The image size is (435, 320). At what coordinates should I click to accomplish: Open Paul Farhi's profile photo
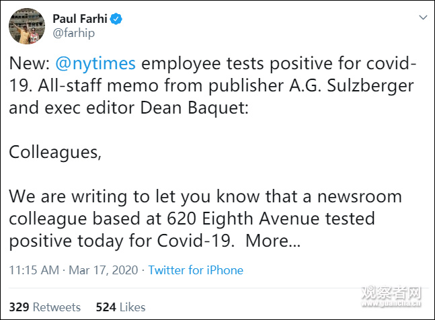point(26,26)
